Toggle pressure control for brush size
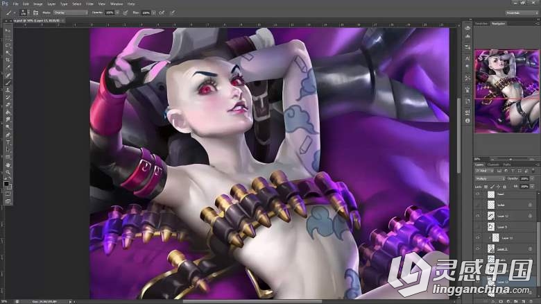Screen dimensions: 541x304 tap(173, 12)
